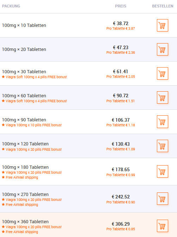Add 100mg × 270 Tabletten to cart
Screen dimensions: 177x237
(163, 198)
